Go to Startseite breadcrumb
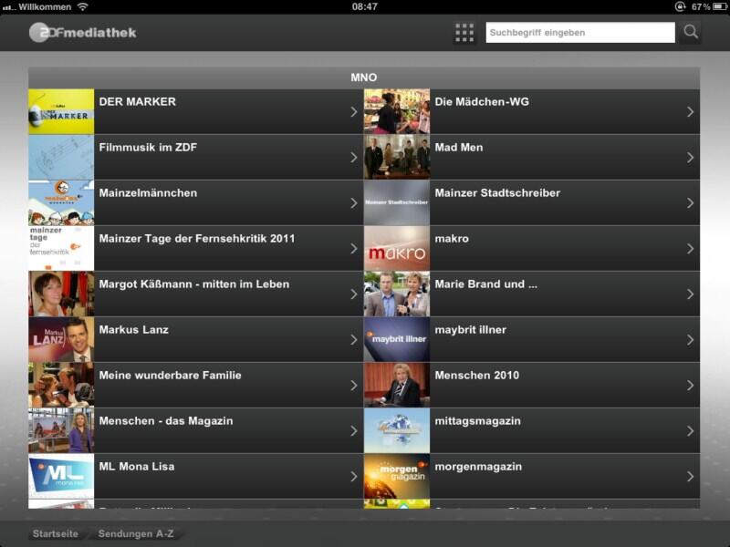Image resolution: width=730 pixels, height=547 pixels. [56, 533]
